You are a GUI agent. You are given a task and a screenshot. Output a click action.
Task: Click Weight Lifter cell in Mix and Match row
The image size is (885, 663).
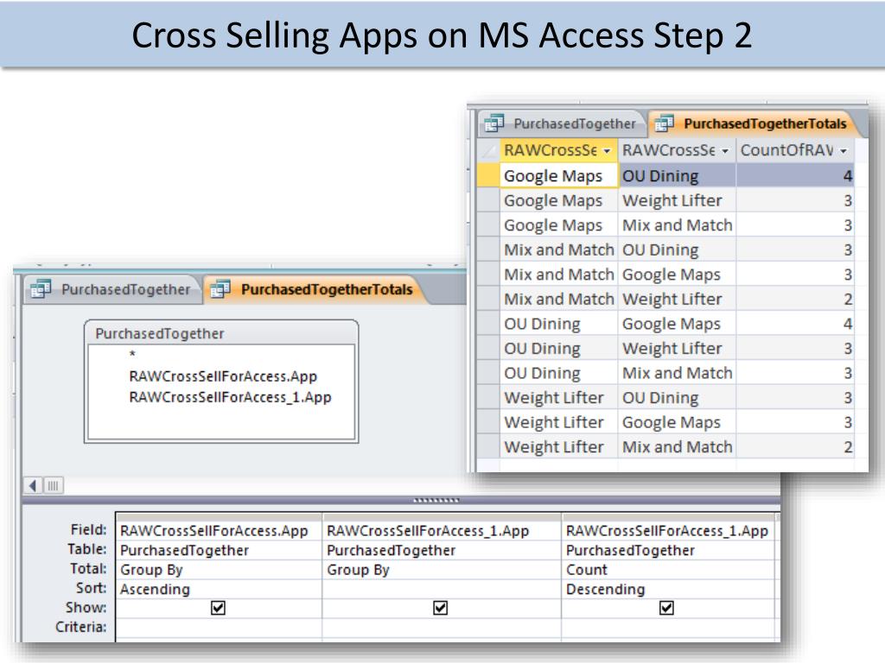(x=677, y=299)
